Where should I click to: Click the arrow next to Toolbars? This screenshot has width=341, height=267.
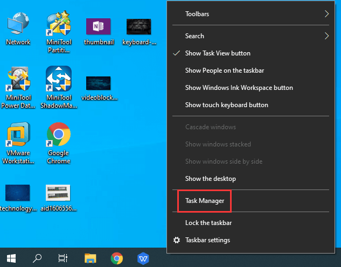coord(326,14)
